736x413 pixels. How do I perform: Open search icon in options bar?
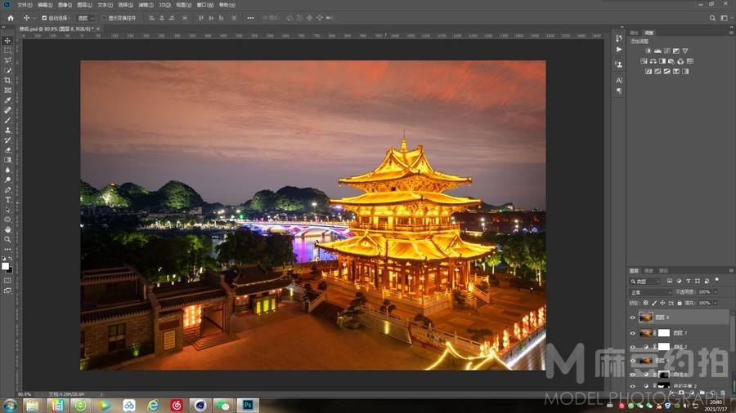click(712, 18)
